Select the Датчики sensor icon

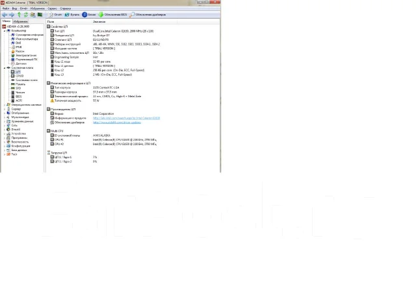pyautogui.click(x=12, y=64)
